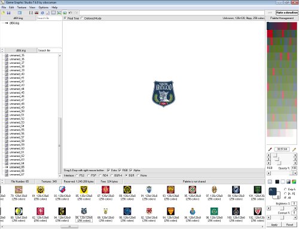299x229 pixels.
Task: Click the red and black toolbar icon
Action: click(36, 13)
